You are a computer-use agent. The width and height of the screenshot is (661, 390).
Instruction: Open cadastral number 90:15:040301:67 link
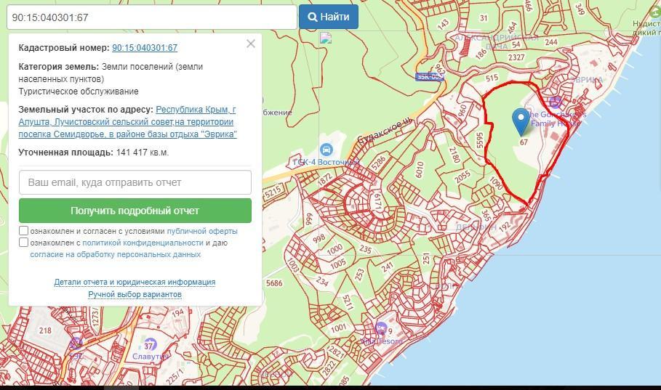point(145,48)
